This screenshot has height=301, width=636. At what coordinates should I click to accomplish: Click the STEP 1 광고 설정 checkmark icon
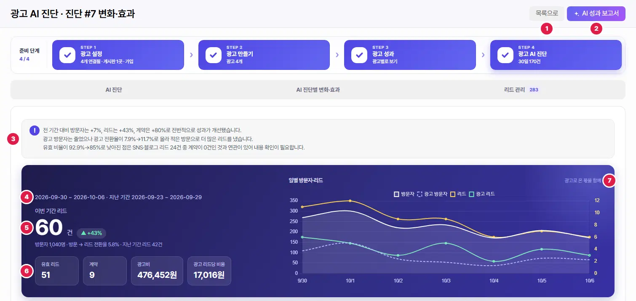(67, 55)
